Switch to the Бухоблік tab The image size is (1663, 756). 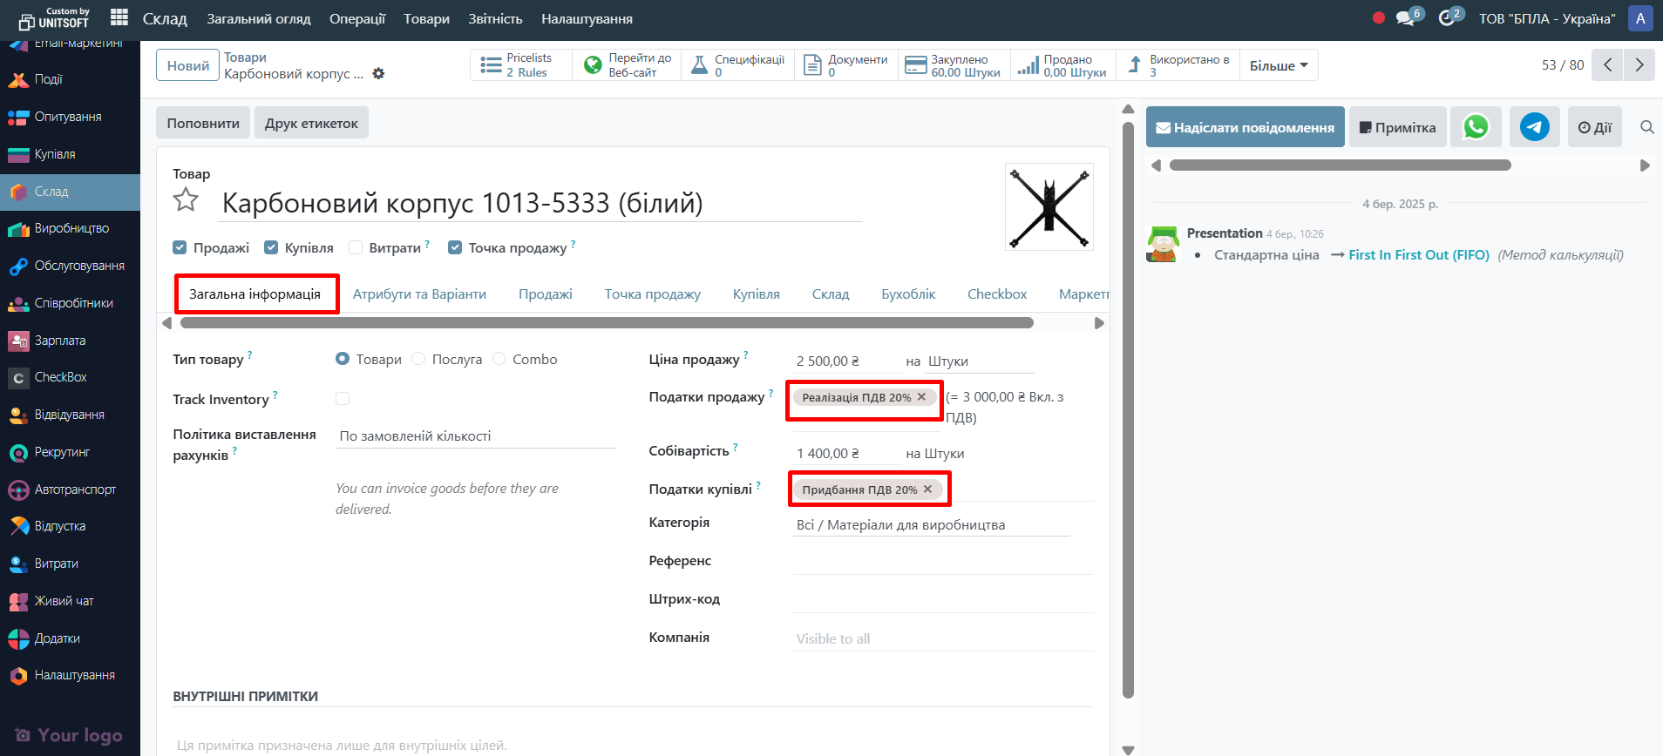[907, 294]
